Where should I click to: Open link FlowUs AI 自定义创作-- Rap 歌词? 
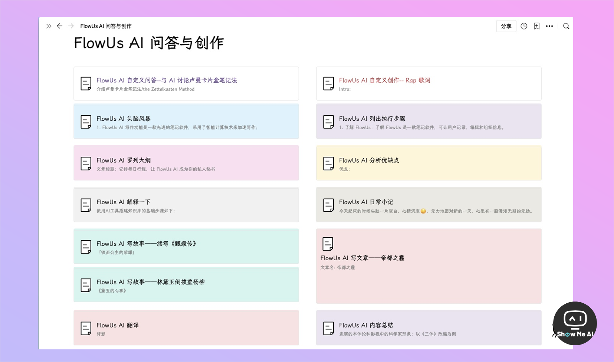click(x=384, y=80)
